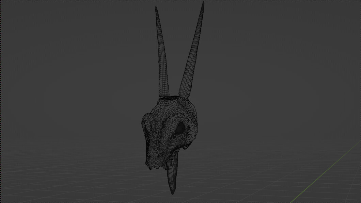Click the dark eye socket of the skull
This screenshot has height=203, width=361.
click(x=180, y=128)
